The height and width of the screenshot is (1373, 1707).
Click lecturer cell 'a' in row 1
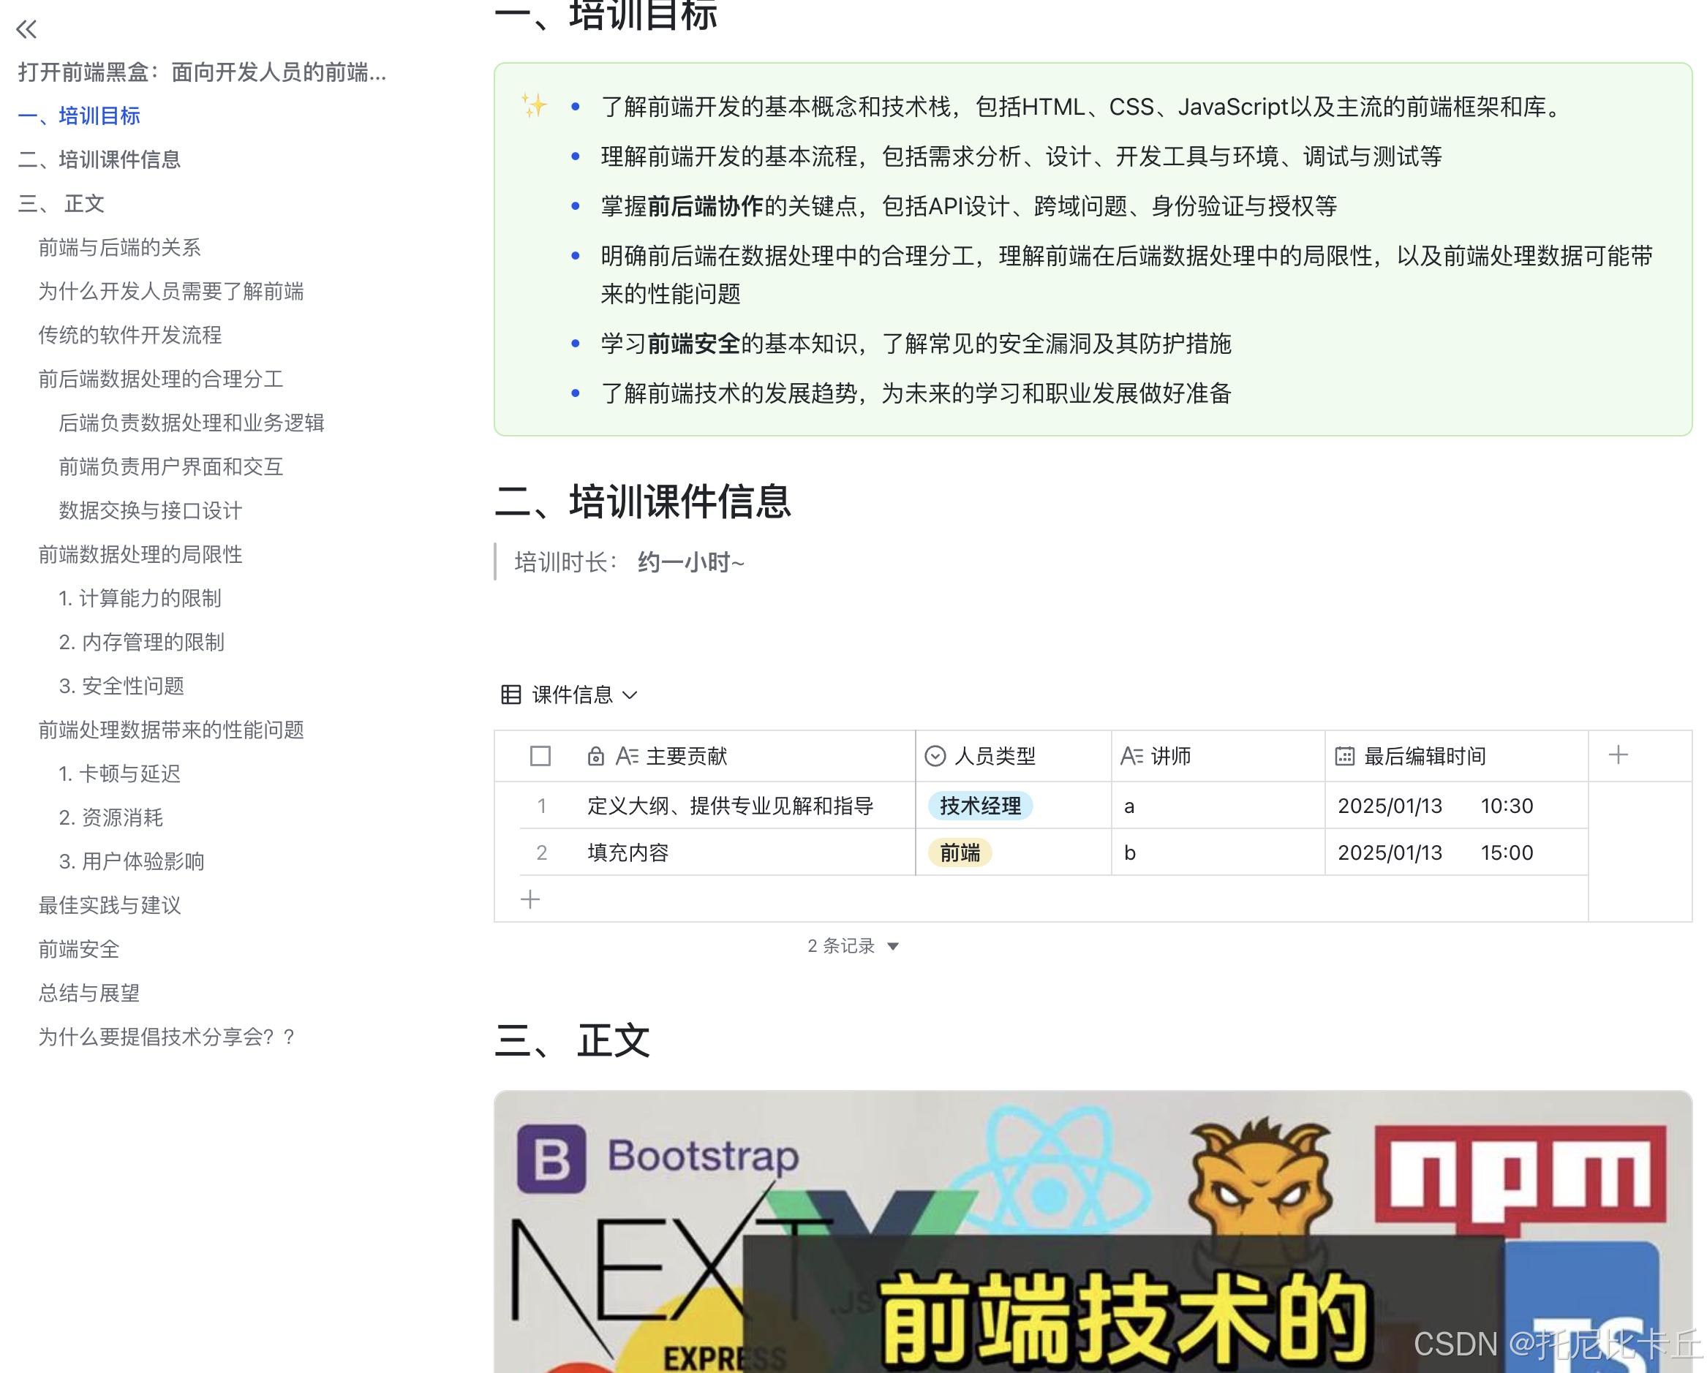point(1218,806)
